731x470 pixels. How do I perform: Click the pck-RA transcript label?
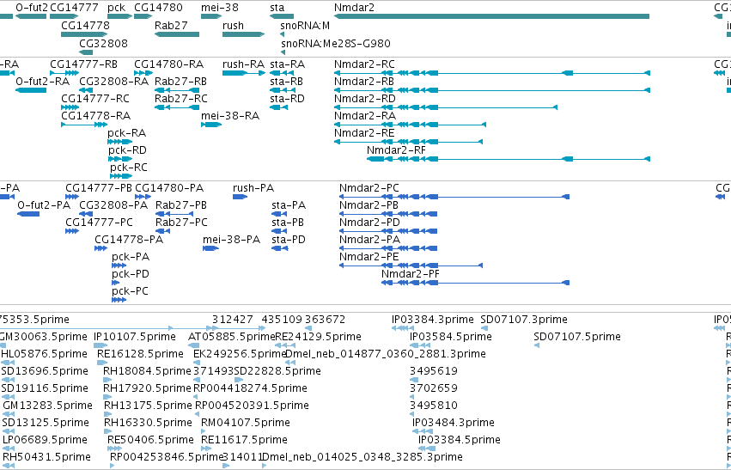126,133
